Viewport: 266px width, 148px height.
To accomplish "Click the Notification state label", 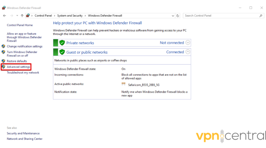I will point(65,92).
